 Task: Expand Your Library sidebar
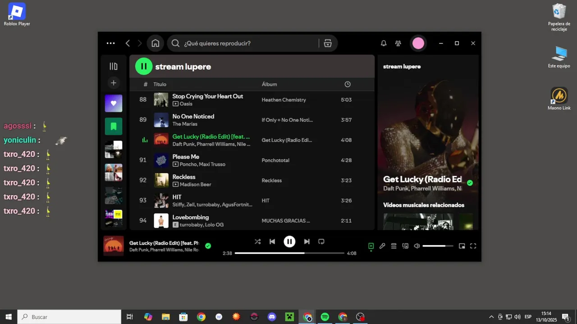coord(114,66)
